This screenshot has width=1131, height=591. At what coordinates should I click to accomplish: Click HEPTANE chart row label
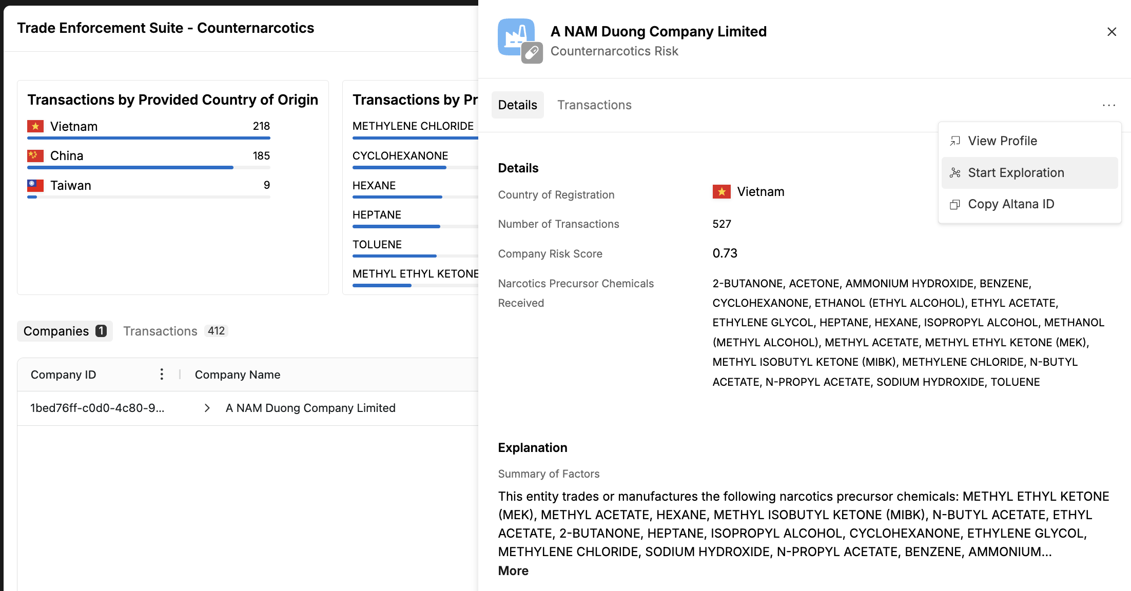tap(377, 215)
